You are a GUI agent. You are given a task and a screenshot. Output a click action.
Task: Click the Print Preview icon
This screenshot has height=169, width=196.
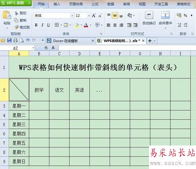[x=22, y=40]
